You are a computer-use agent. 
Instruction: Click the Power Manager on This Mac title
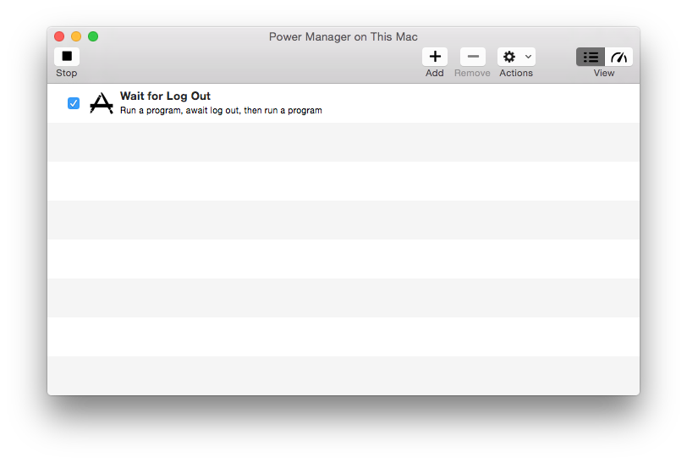343,37
